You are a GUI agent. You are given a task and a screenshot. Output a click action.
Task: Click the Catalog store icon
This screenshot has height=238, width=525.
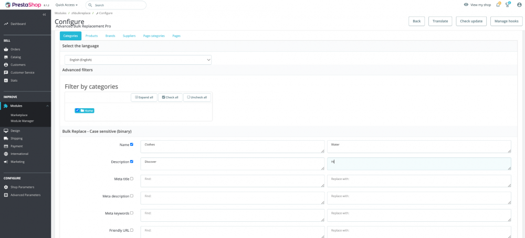pyautogui.click(x=6, y=57)
